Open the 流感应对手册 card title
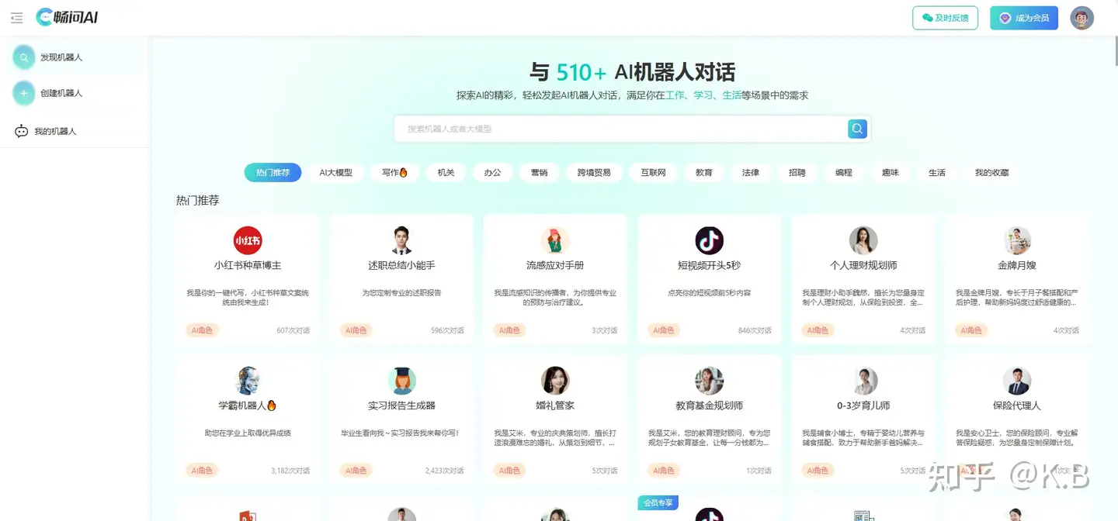Image resolution: width=1118 pixels, height=521 pixels. 555,265
